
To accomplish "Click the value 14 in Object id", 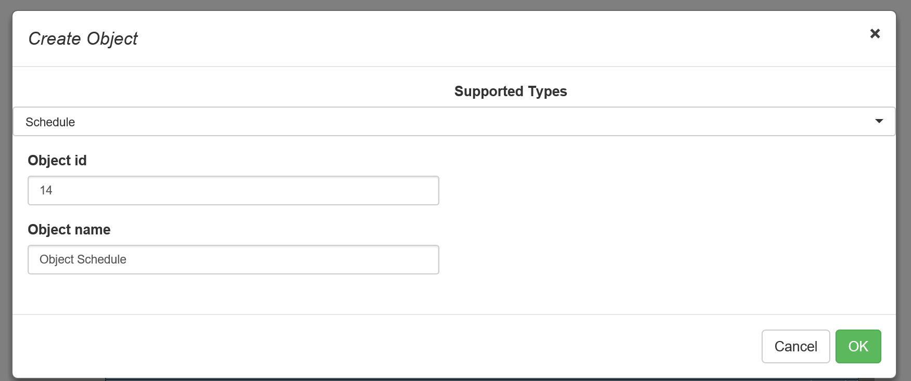I will click(x=46, y=191).
